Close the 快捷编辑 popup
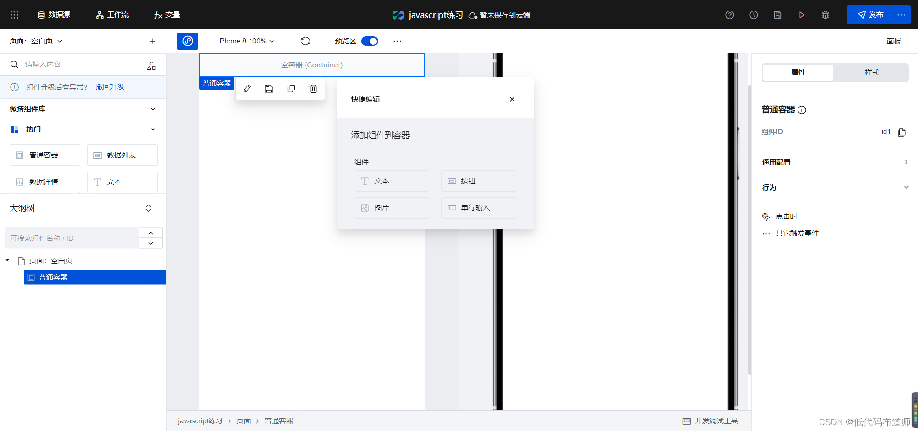918x431 pixels. point(512,99)
